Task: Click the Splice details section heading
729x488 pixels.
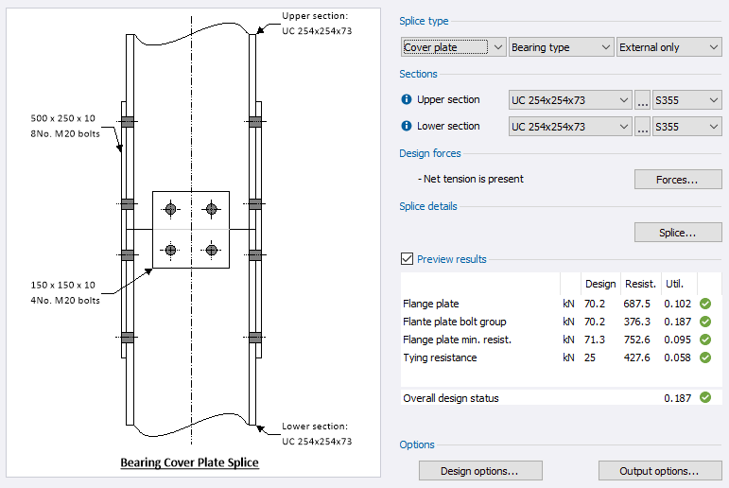Action: pos(427,206)
